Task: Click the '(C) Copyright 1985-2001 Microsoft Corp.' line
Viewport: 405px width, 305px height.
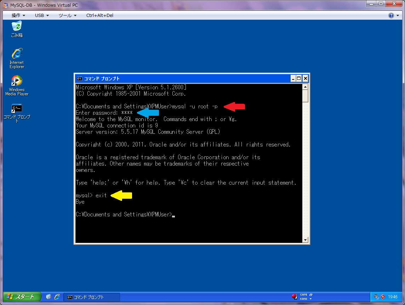Action: (131, 94)
